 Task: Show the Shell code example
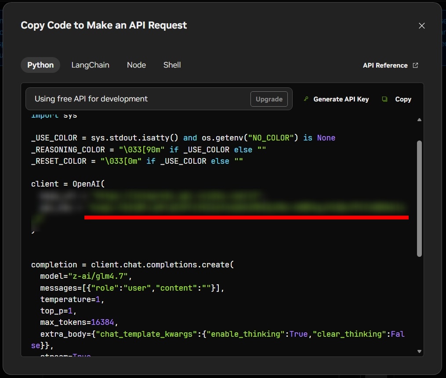(x=172, y=65)
